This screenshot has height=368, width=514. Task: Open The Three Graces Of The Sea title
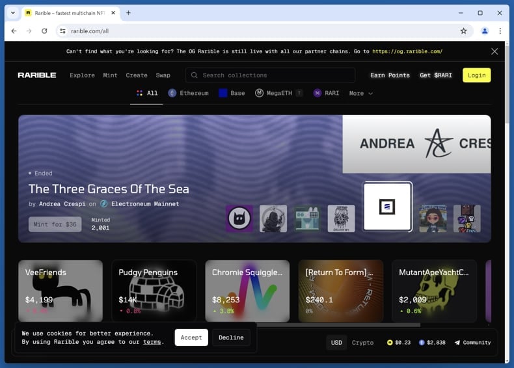pyautogui.click(x=109, y=189)
